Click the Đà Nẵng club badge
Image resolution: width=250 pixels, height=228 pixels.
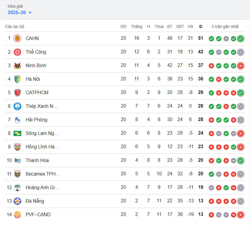tap(17, 201)
